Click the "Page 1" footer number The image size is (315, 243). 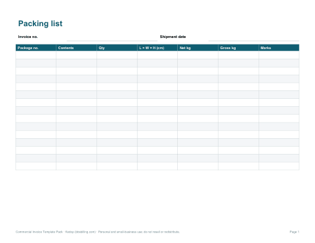pos(295,232)
